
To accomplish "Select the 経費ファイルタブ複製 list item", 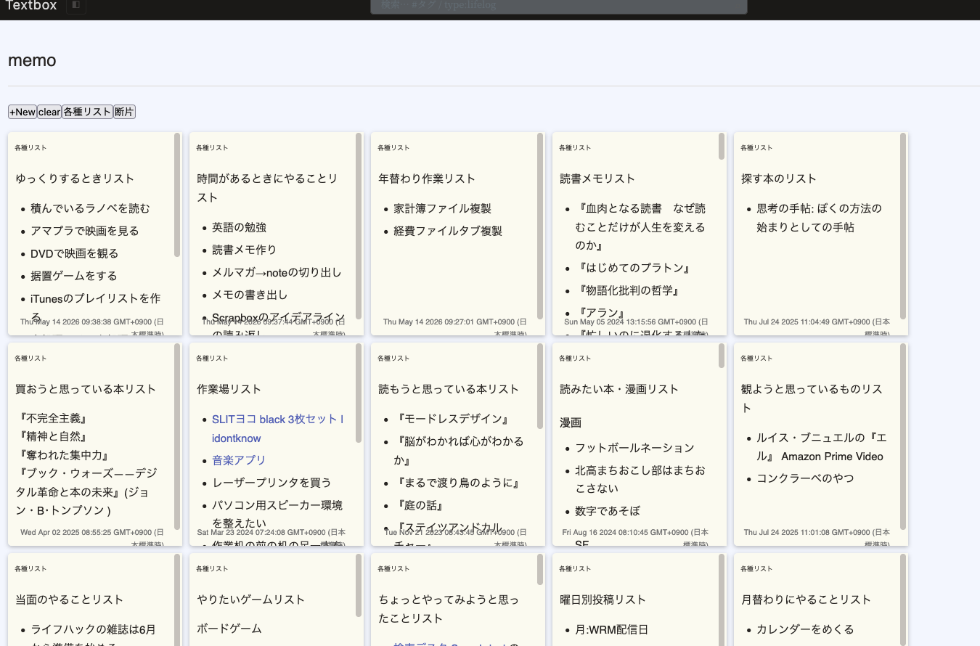I will click(x=448, y=231).
